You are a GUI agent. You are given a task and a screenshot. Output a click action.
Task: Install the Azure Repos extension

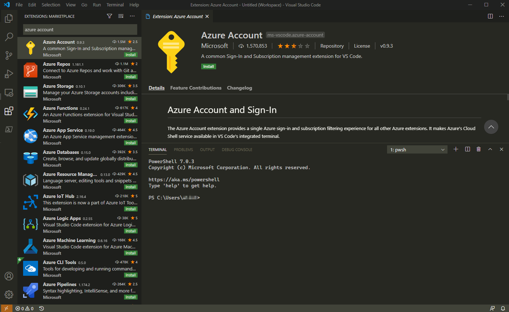131,77
